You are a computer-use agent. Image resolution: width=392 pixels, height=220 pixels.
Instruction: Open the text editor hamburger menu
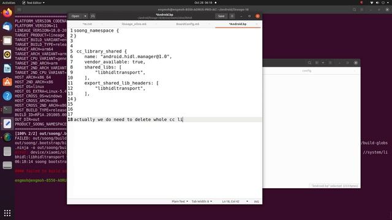(232, 16)
